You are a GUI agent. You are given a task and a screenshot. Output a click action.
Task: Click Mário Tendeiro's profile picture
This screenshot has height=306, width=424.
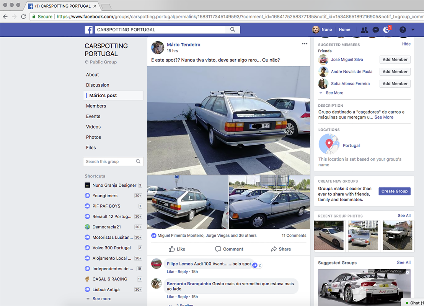(158, 47)
